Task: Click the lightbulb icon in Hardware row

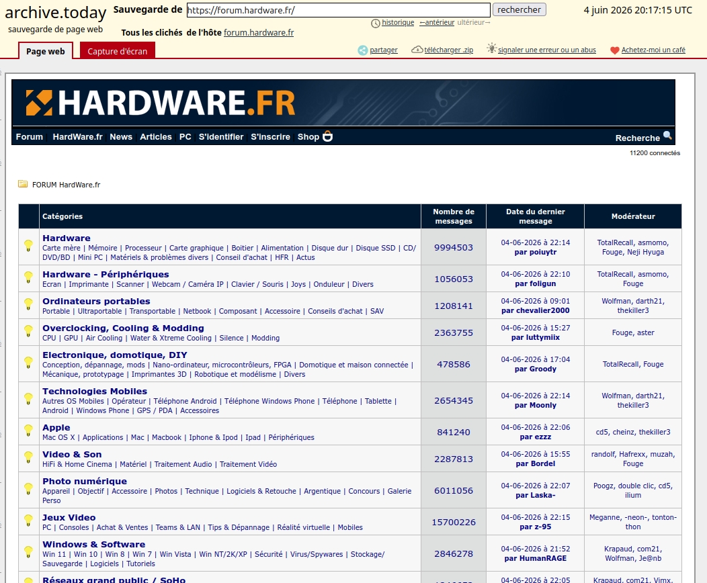Action: (28, 246)
